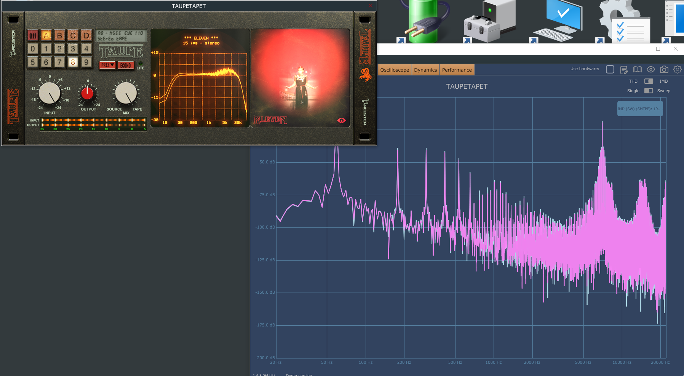Switch the Taupe plugin Off
This screenshot has width=684, height=376.
pyautogui.click(x=33, y=36)
